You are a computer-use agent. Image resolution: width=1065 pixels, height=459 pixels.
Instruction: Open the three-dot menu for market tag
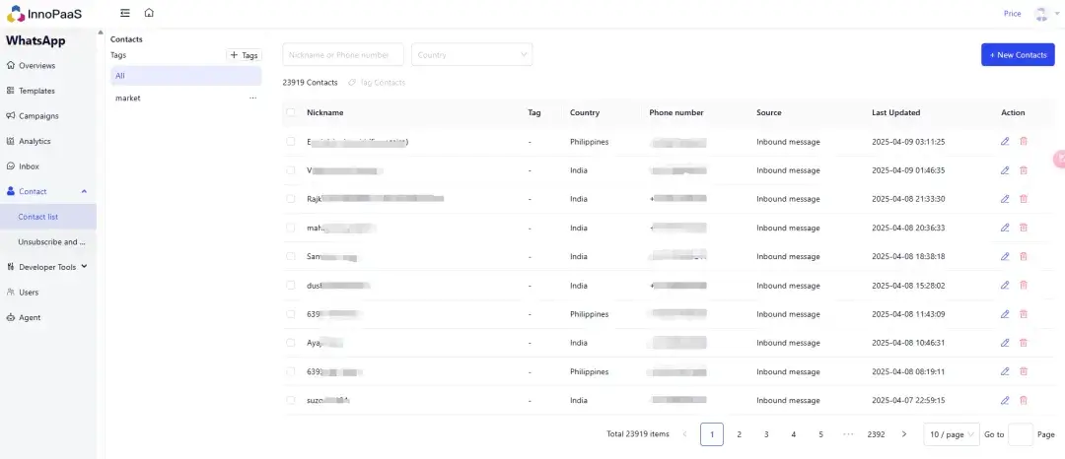coord(253,98)
